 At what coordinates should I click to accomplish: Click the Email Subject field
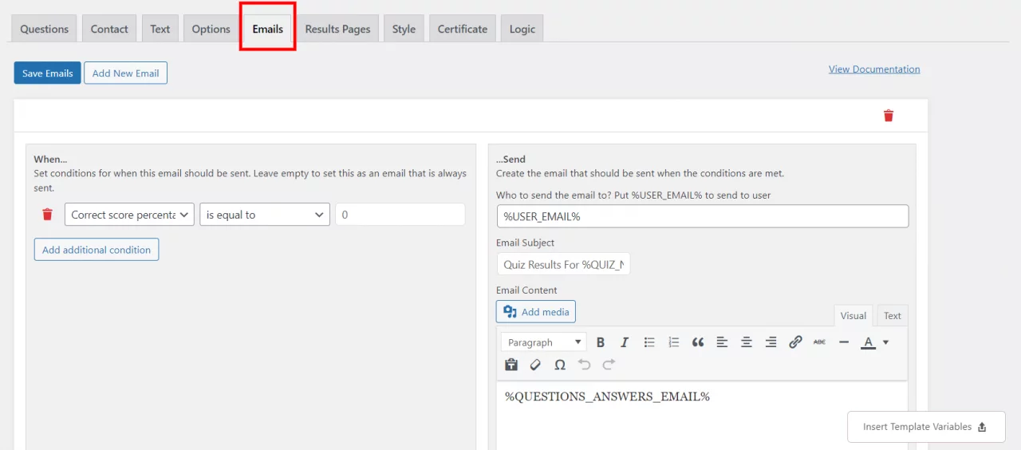(x=563, y=264)
